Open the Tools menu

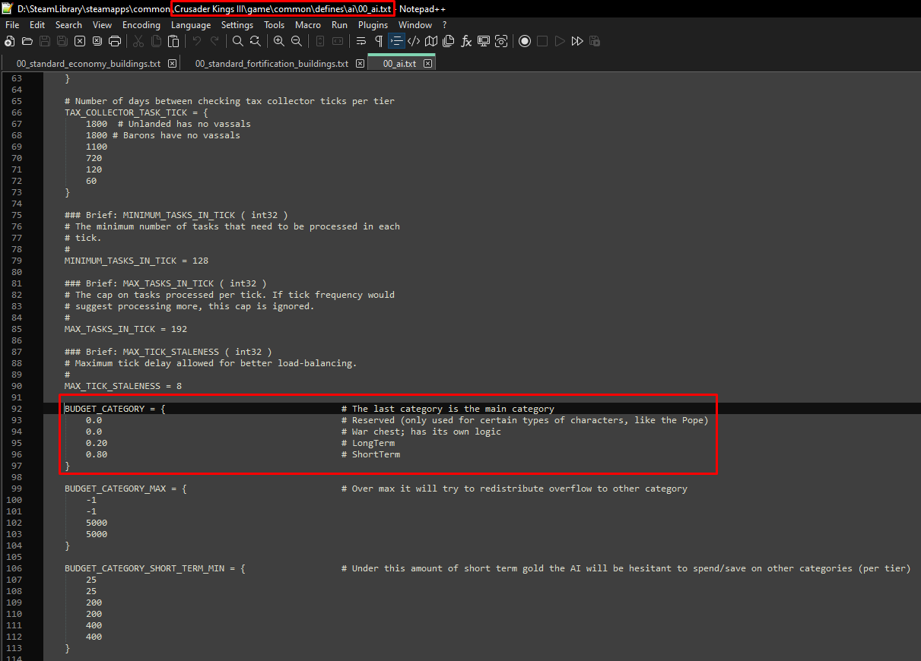(x=275, y=25)
